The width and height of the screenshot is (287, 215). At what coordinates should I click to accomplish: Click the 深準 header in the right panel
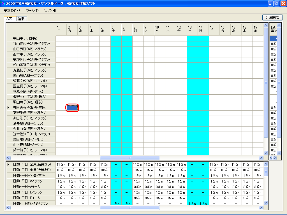click(273, 29)
